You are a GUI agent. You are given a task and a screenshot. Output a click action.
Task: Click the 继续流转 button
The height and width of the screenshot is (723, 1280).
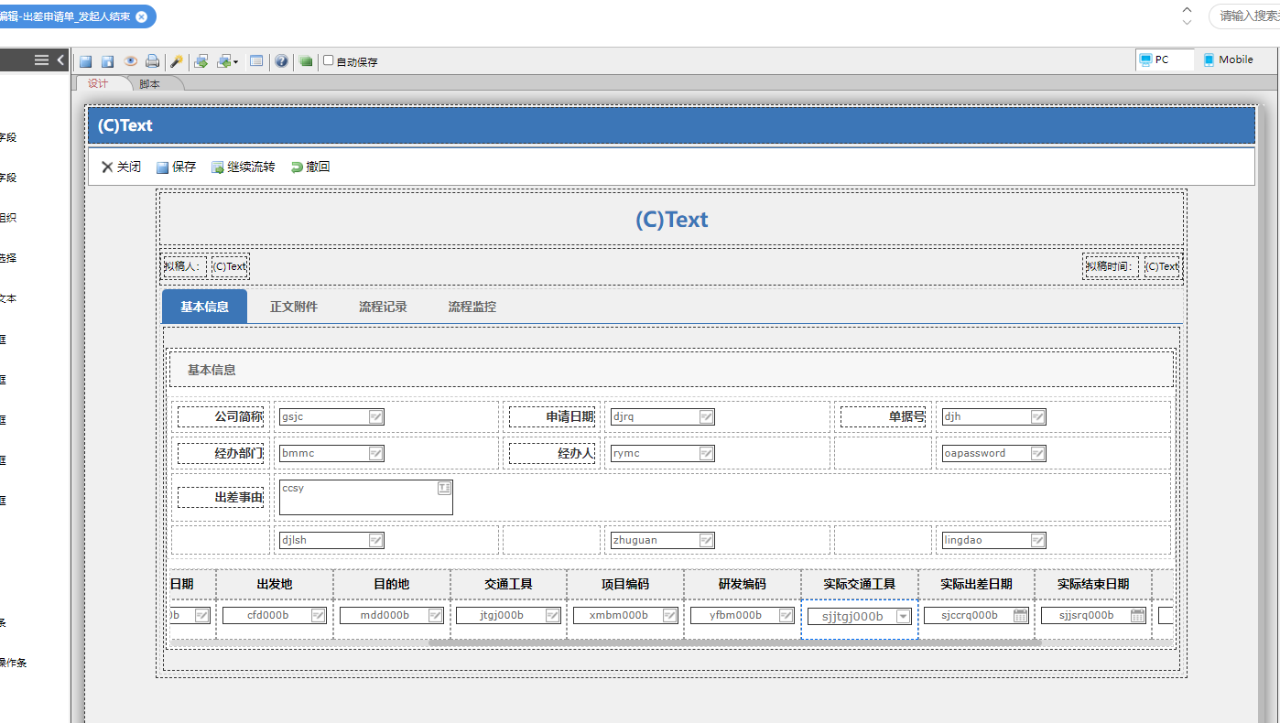243,167
